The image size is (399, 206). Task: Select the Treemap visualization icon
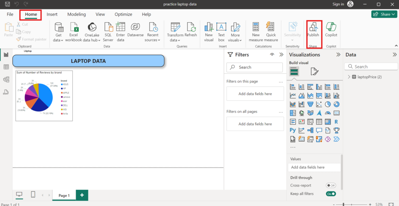293,113
